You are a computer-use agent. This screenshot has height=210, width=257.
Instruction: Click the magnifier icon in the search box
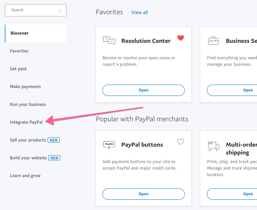(60, 11)
